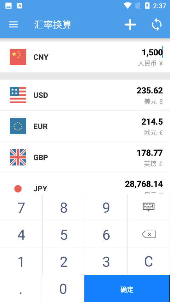Tap the decimal point key
Image resolution: width=170 pixels, height=302 pixels.
(x=21, y=288)
